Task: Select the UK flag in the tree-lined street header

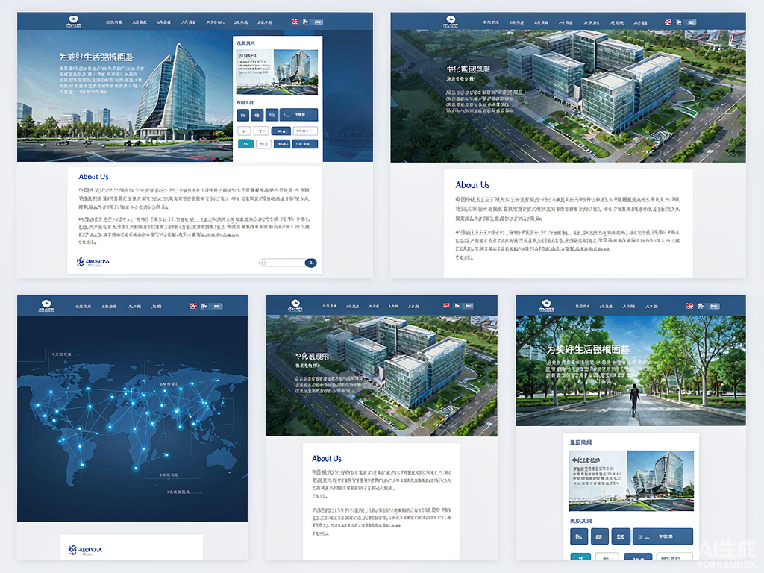Action: (x=689, y=306)
